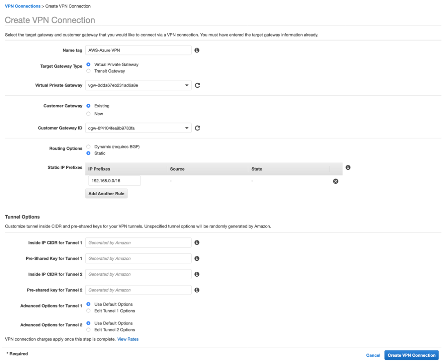Click info icon for Inside IP CIDR Tunnel 1
This screenshot has width=445, height=364.
tap(197, 242)
